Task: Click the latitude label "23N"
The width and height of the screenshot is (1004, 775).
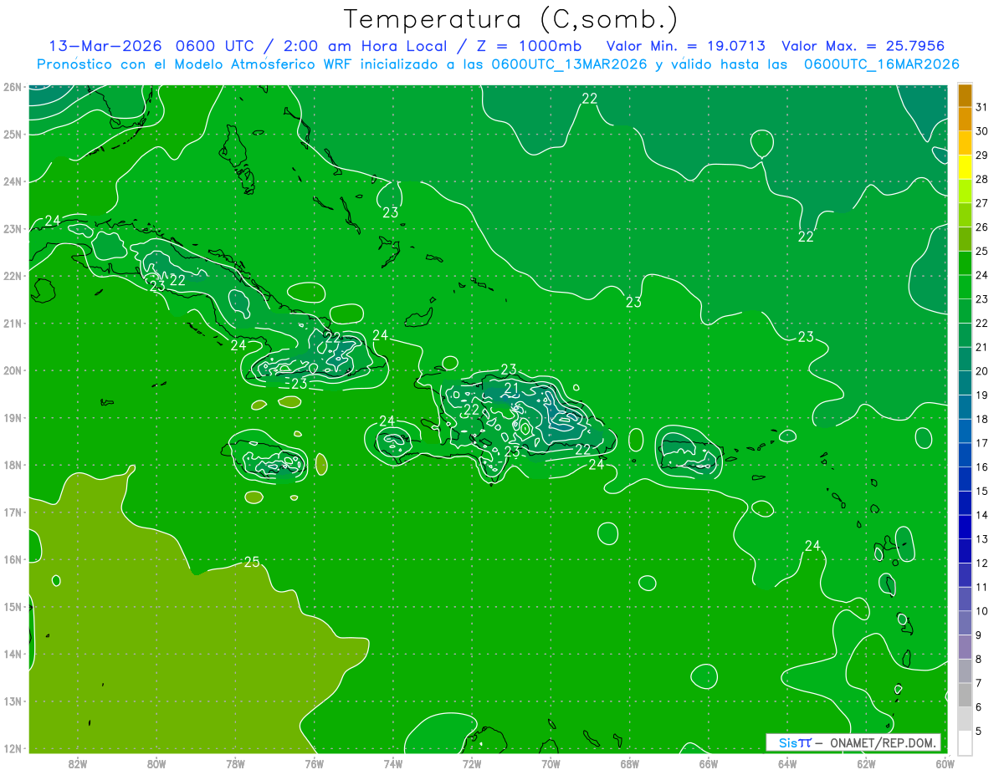Action: (x=13, y=229)
